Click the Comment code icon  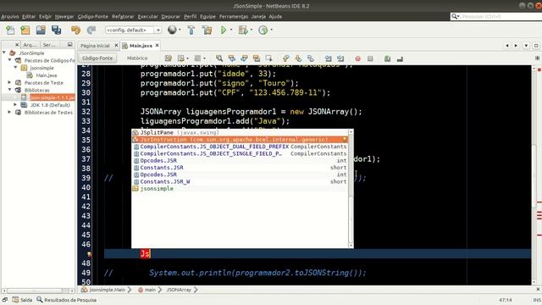(x=388, y=58)
